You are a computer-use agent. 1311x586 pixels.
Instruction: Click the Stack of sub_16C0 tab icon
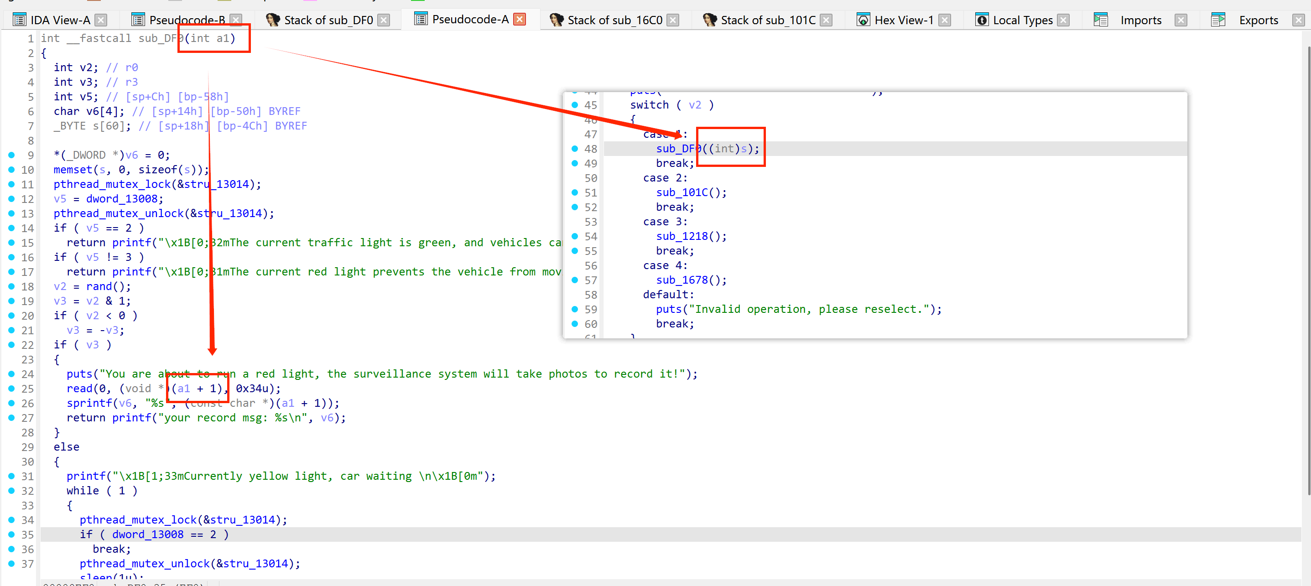pyautogui.click(x=556, y=20)
